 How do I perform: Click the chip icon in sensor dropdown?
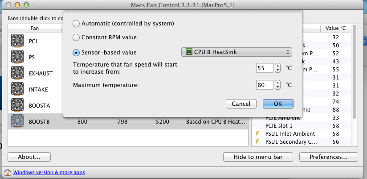[189, 52]
